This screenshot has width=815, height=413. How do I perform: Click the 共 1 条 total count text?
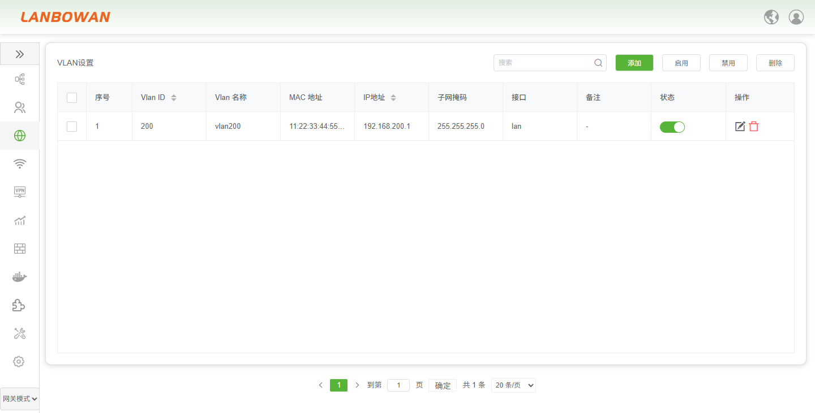click(474, 385)
